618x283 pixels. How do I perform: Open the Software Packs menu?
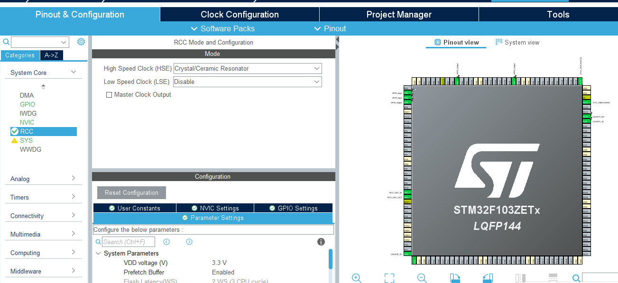[223, 28]
